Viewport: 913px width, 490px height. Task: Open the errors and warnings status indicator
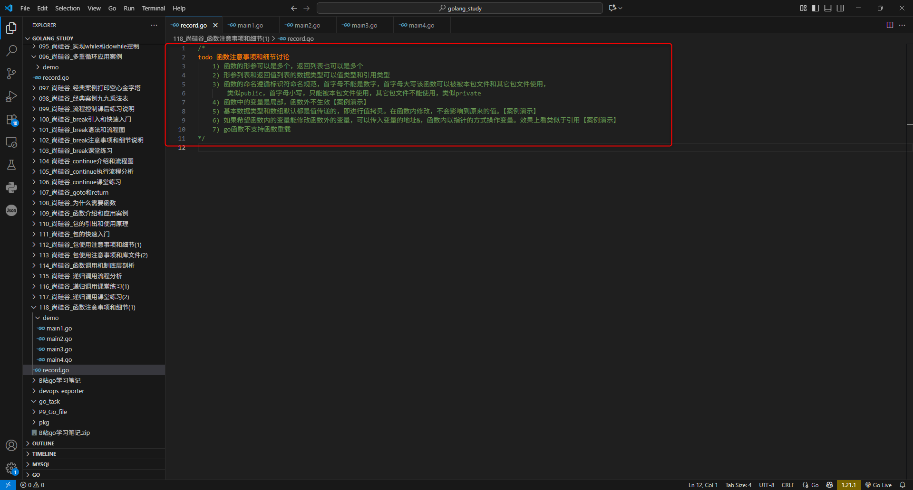tap(32, 485)
